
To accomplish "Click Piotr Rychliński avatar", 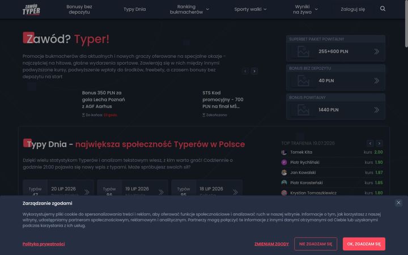I will 284,163.
